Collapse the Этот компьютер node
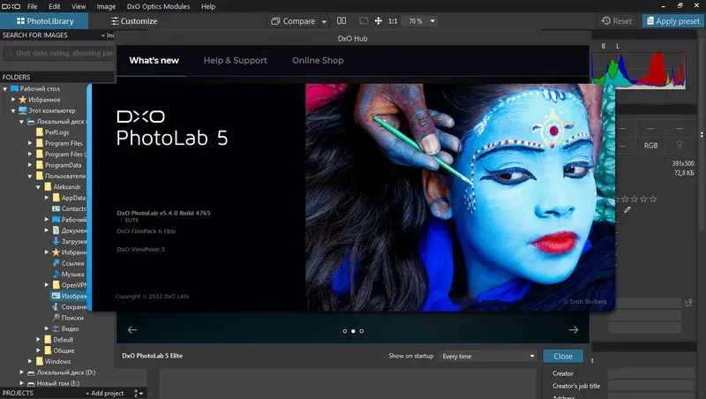 [x=13, y=110]
